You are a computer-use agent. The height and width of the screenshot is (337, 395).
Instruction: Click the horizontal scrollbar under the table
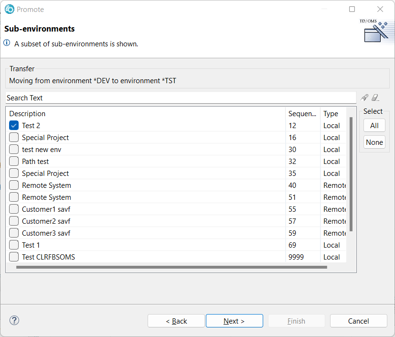pyautogui.click(x=171, y=267)
